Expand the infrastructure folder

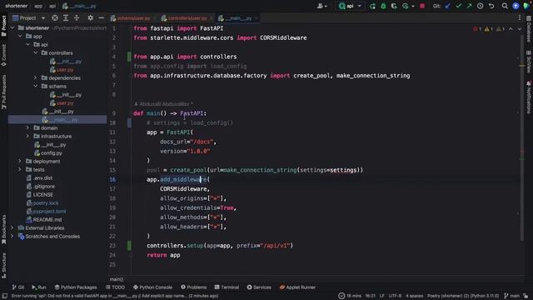click(x=27, y=137)
